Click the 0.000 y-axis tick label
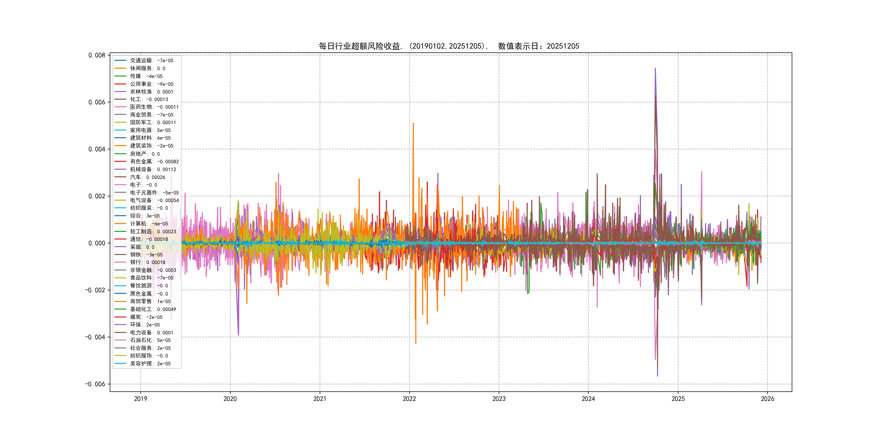 (x=97, y=243)
